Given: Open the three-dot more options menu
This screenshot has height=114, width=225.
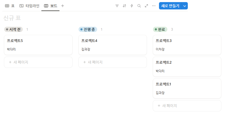Looking at the screenshot, I should pyautogui.click(x=154, y=6).
